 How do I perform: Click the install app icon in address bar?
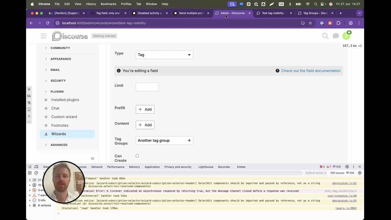(x=303, y=23)
